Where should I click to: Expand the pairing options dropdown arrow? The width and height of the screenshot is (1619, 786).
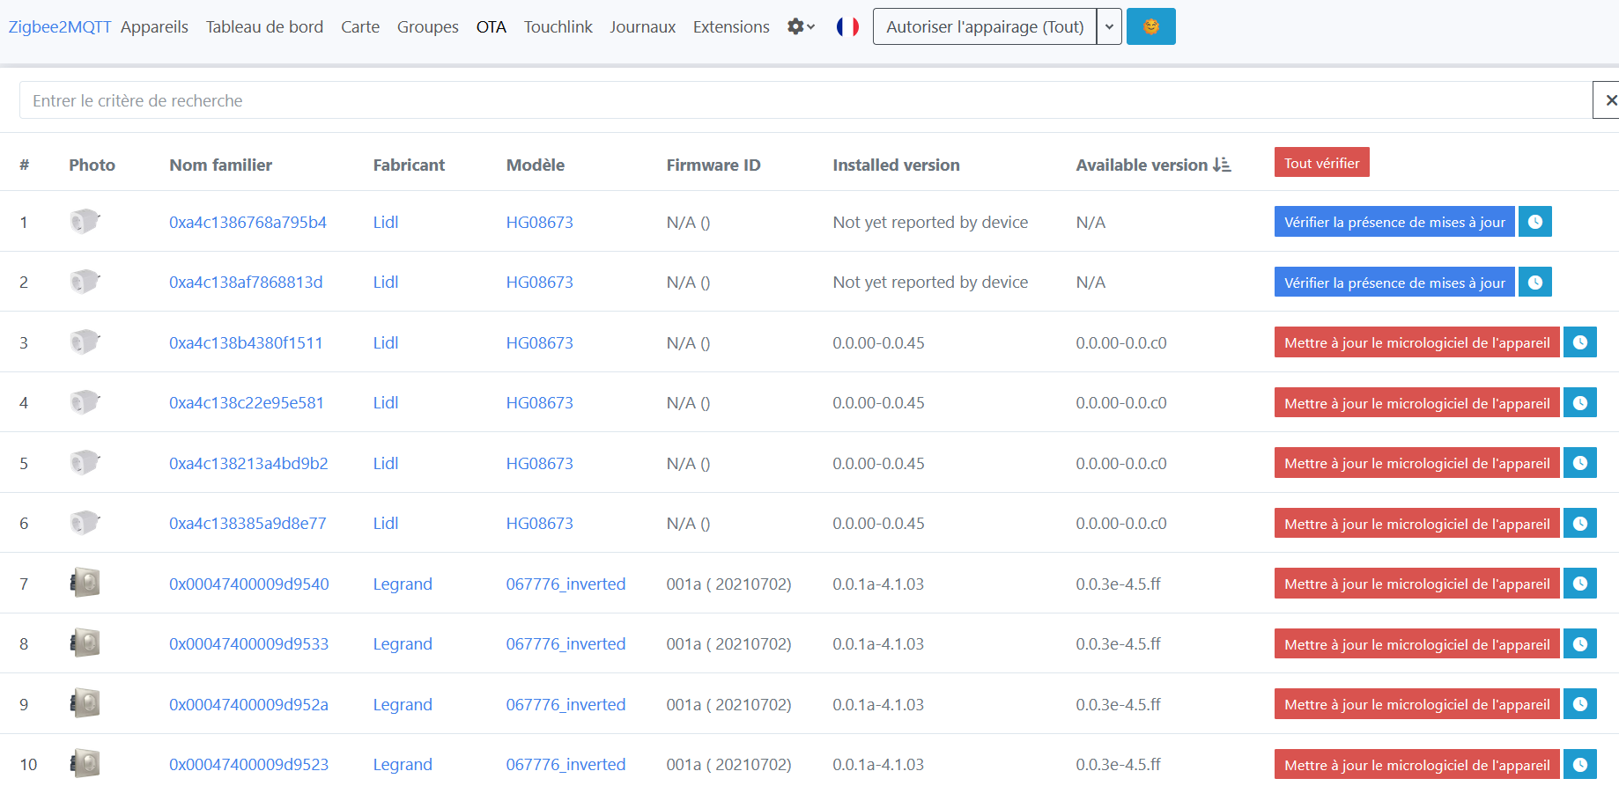(1109, 26)
